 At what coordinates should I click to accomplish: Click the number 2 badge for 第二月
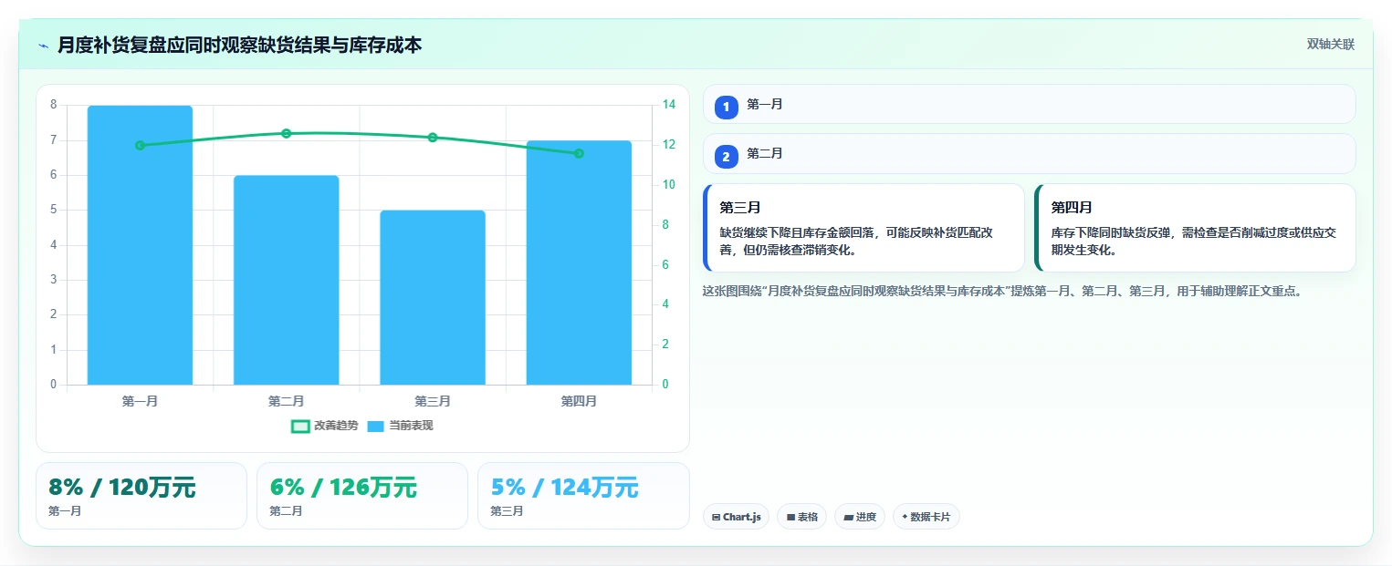coord(727,157)
